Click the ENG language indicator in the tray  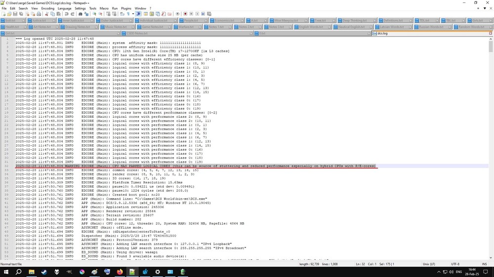coord(459,272)
